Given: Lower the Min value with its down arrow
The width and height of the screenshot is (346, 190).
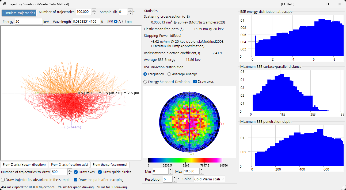Looking at the screenshot, I should (171, 173).
